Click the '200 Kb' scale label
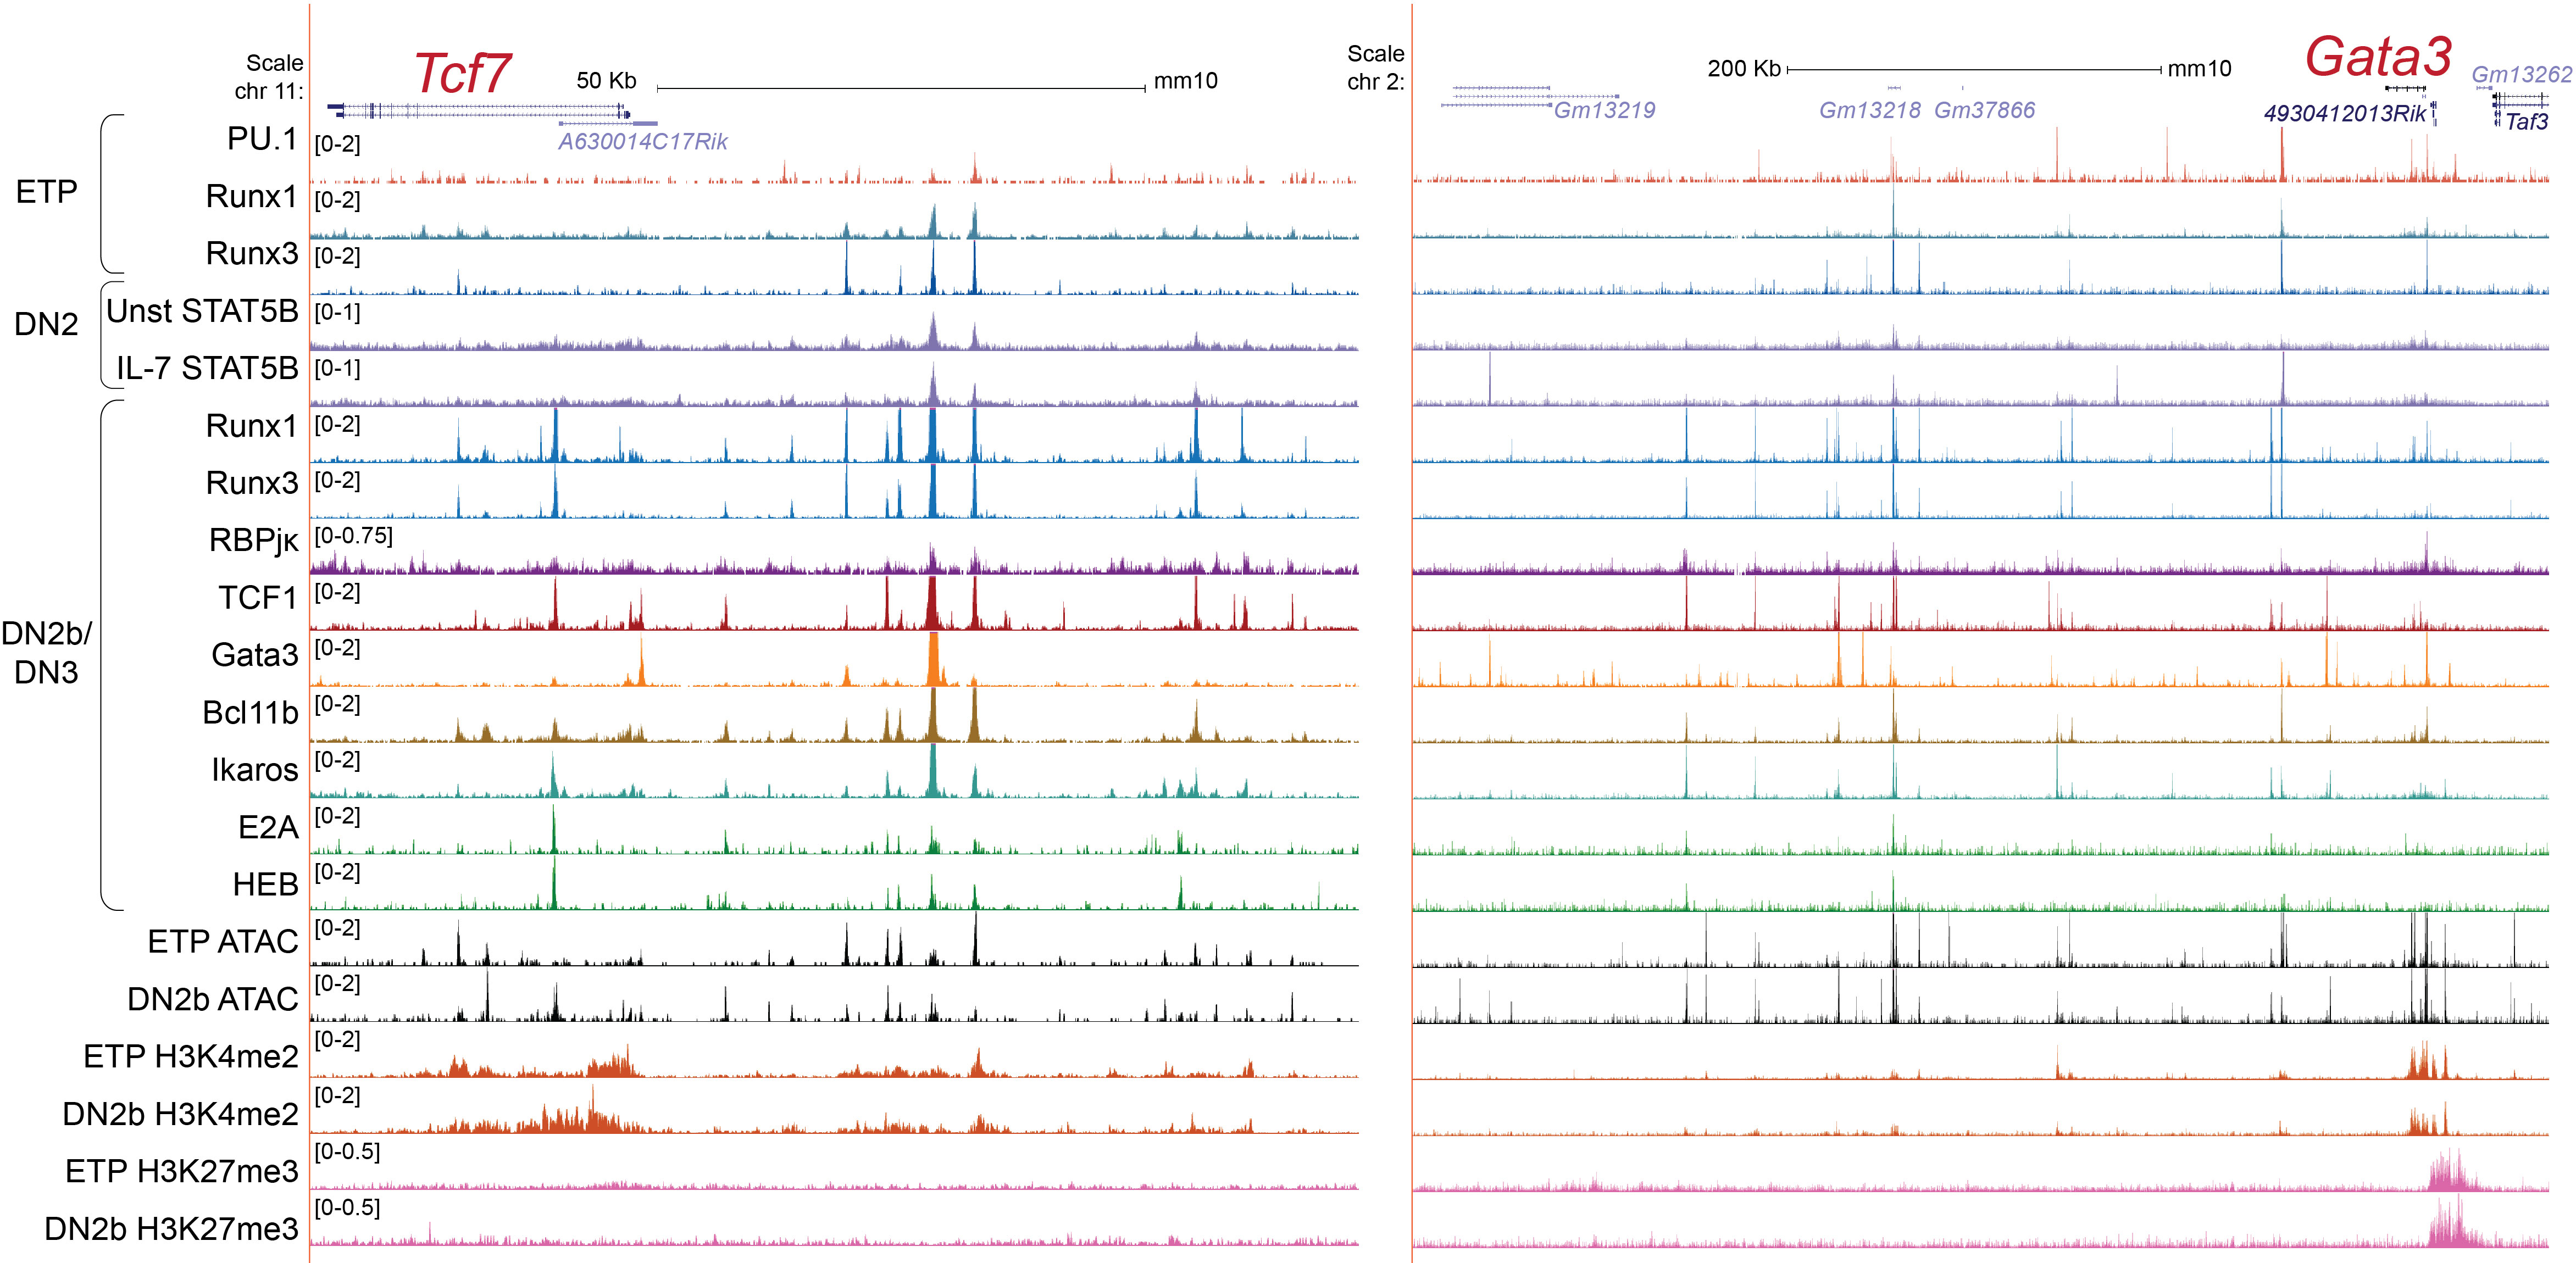This screenshot has height=1263, width=2576. [x=1744, y=69]
